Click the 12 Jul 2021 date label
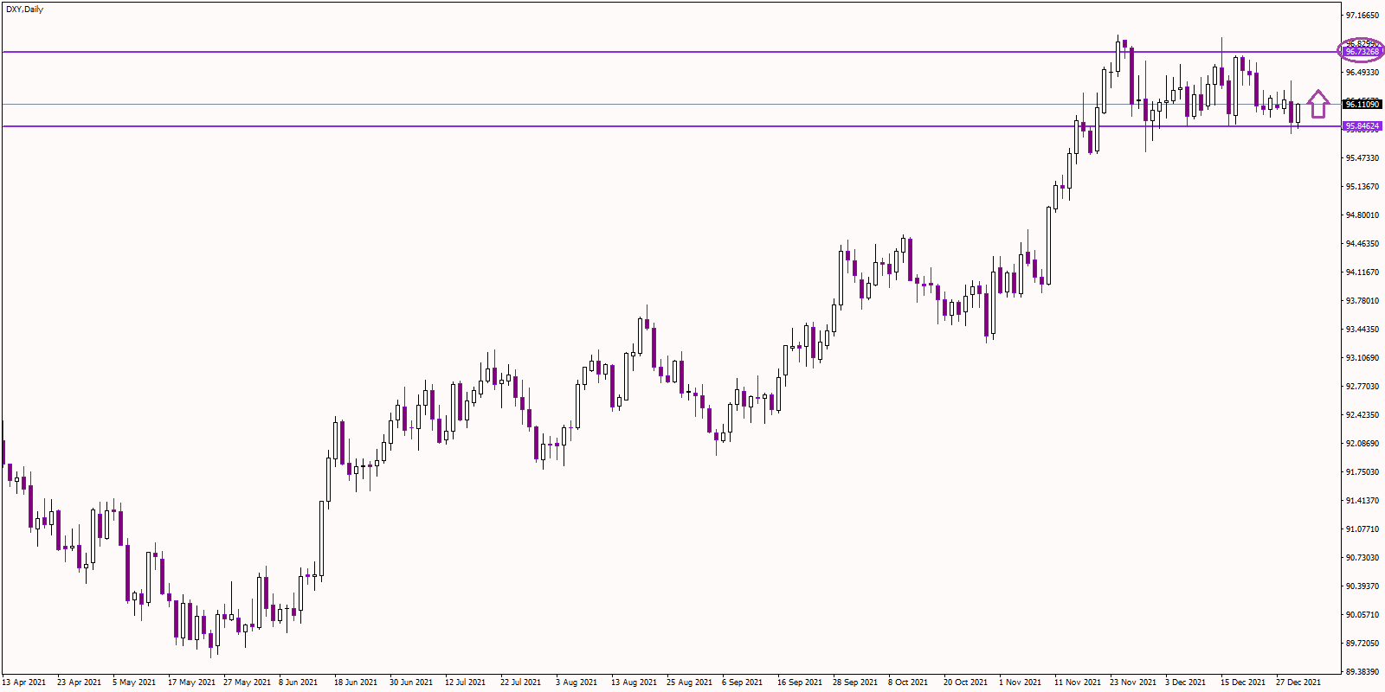The height and width of the screenshot is (692, 1385). point(465,682)
